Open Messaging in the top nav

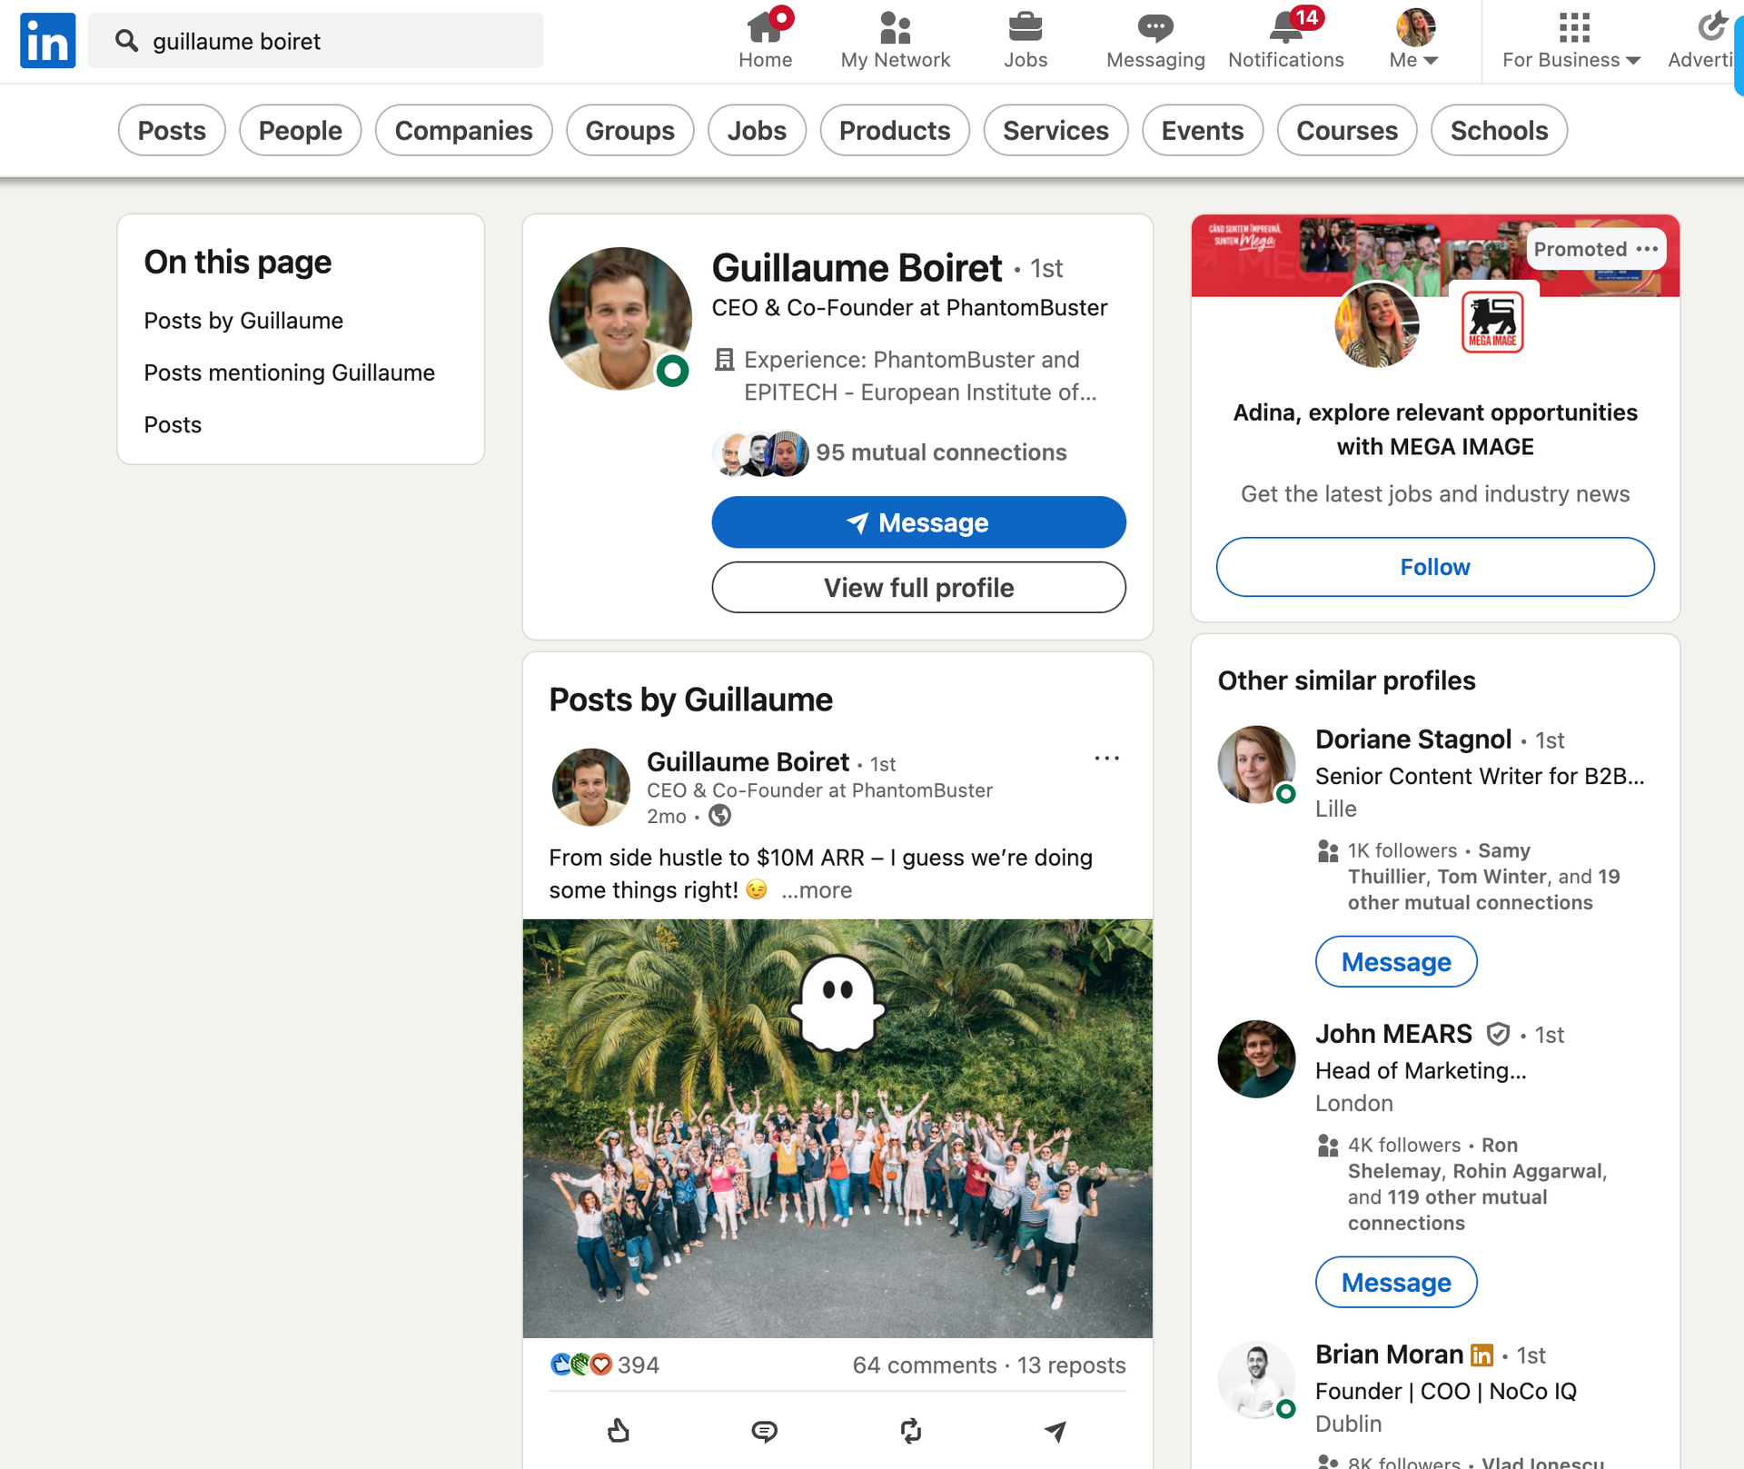click(1155, 40)
